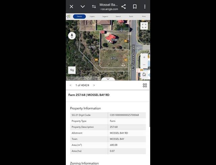Close the browser tab with X icon
The image size is (216, 165).
(x=71, y=6)
